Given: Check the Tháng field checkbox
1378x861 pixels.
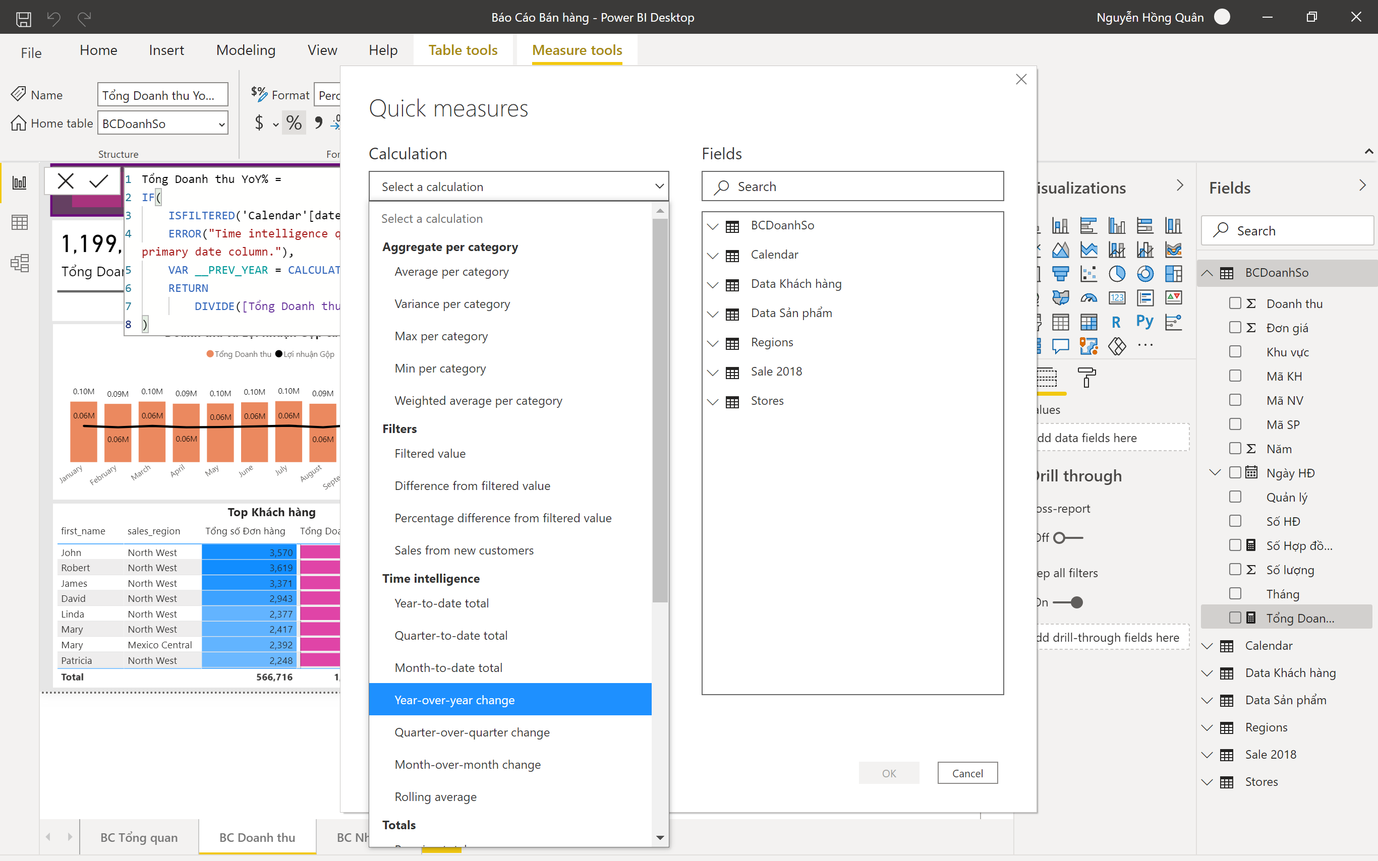Looking at the screenshot, I should 1235,594.
